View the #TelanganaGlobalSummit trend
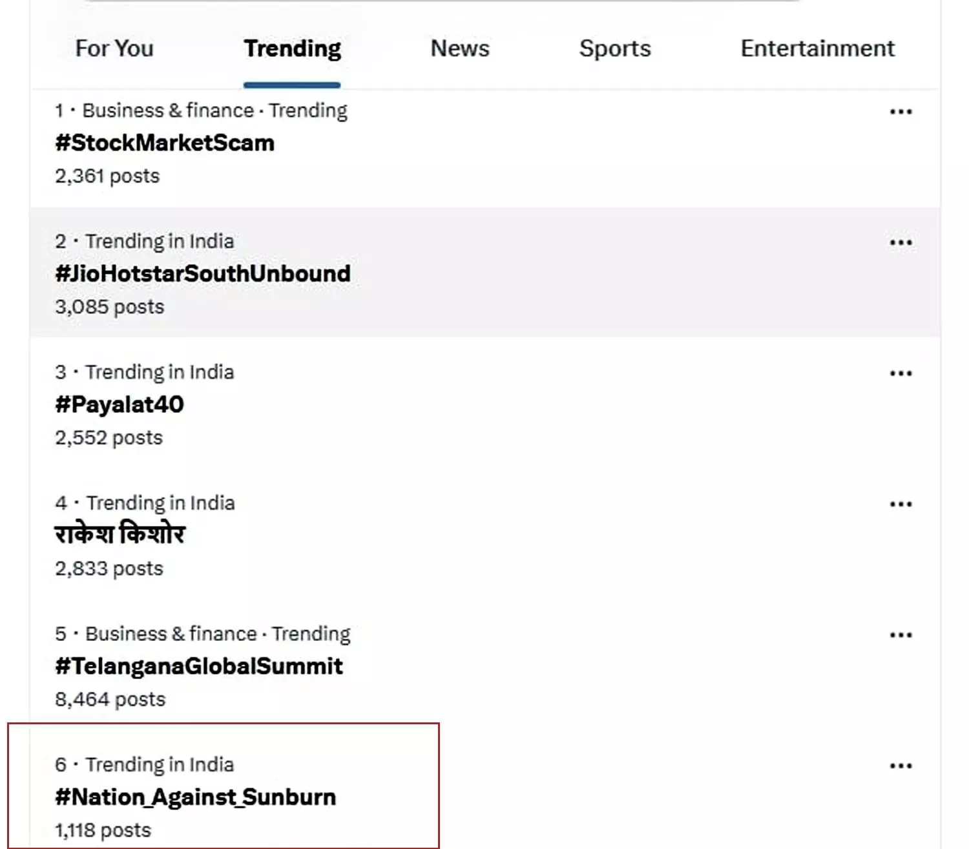969x849 pixels. pos(199,666)
